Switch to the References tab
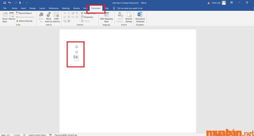This screenshot has height=136, width=254. pyautogui.click(x=54, y=8)
